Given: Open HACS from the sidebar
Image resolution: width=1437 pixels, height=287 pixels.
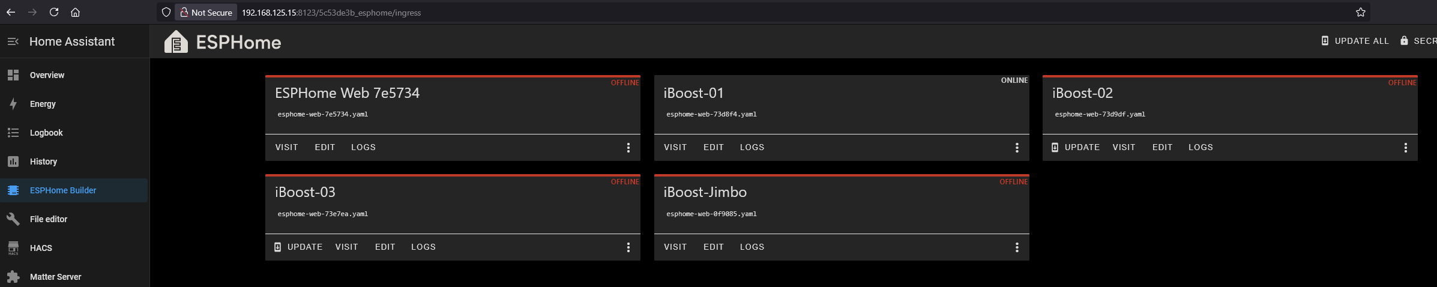Looking at the screenshot, I should pos(74,248).
